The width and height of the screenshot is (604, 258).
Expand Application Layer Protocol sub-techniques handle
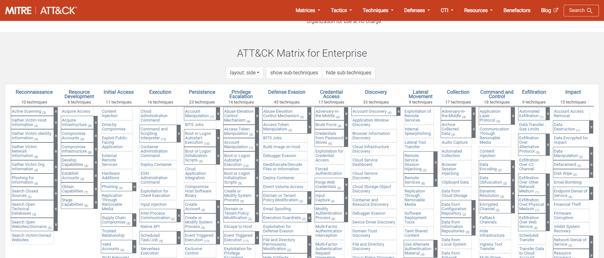(x=513, y=116)
